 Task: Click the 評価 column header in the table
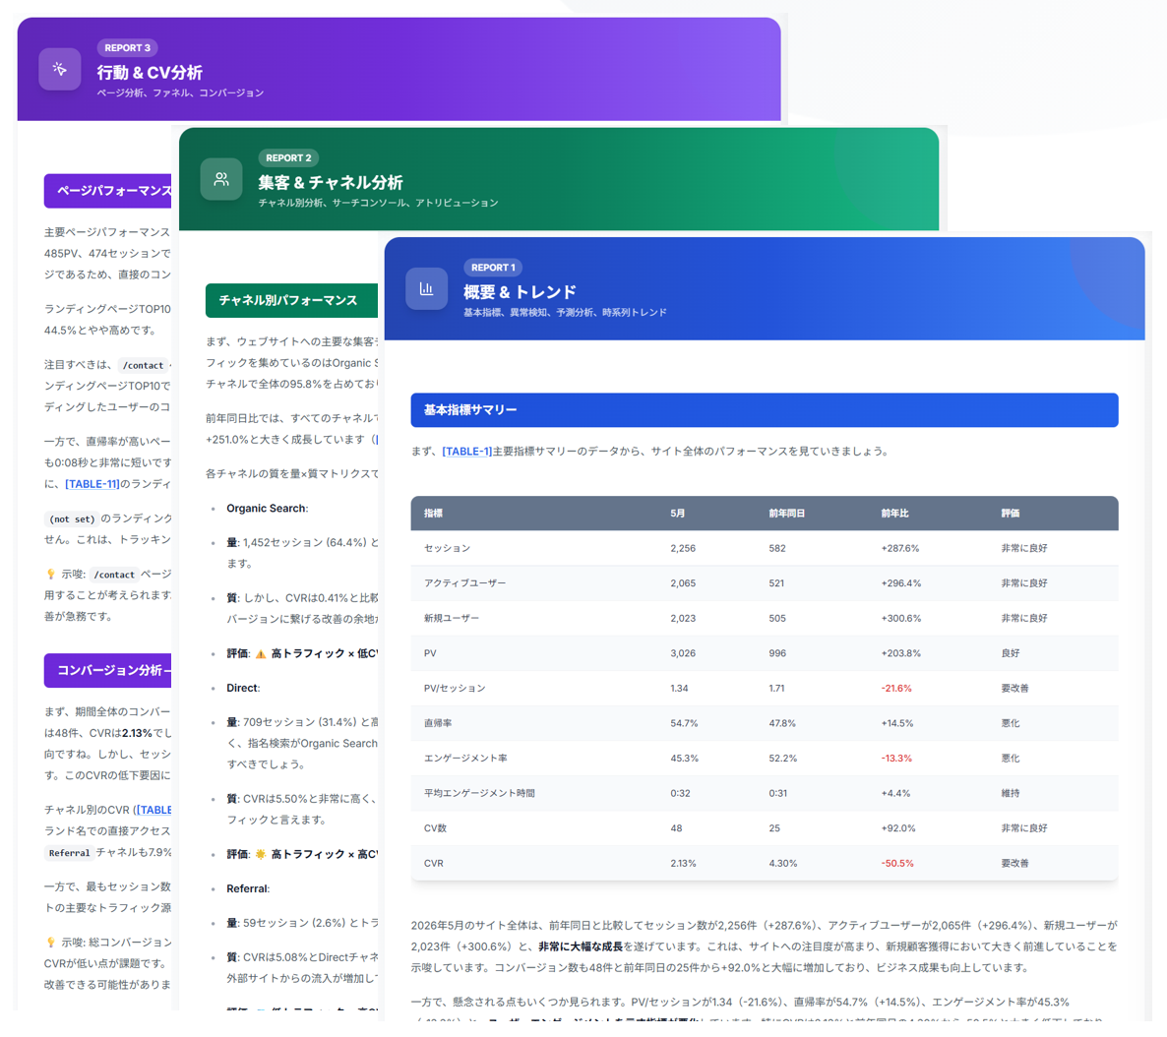click(1010, 513)
